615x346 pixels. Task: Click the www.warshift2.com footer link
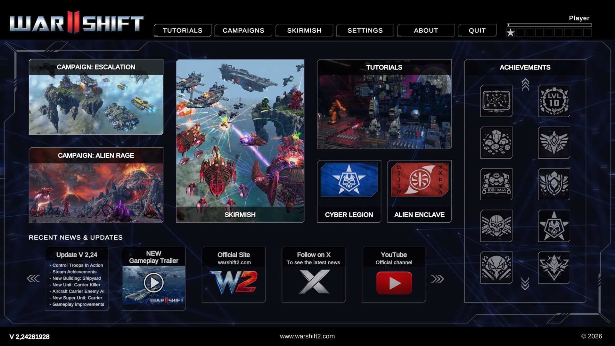(x=307, y=336)
